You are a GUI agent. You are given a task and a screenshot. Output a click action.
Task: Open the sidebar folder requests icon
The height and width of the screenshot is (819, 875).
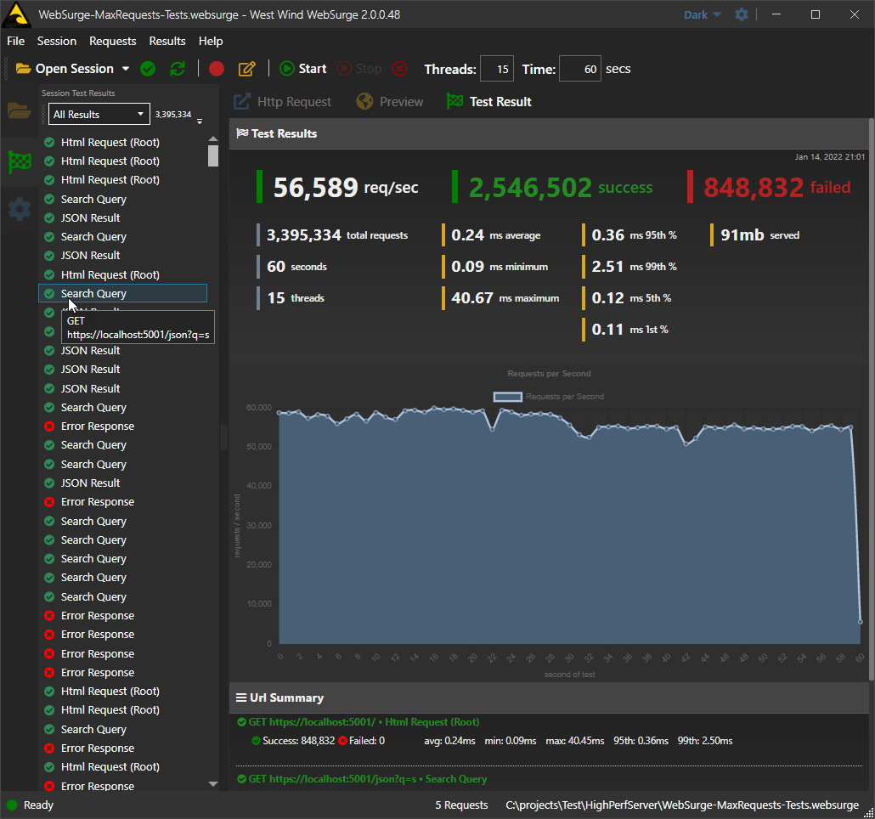click(20, 111)
